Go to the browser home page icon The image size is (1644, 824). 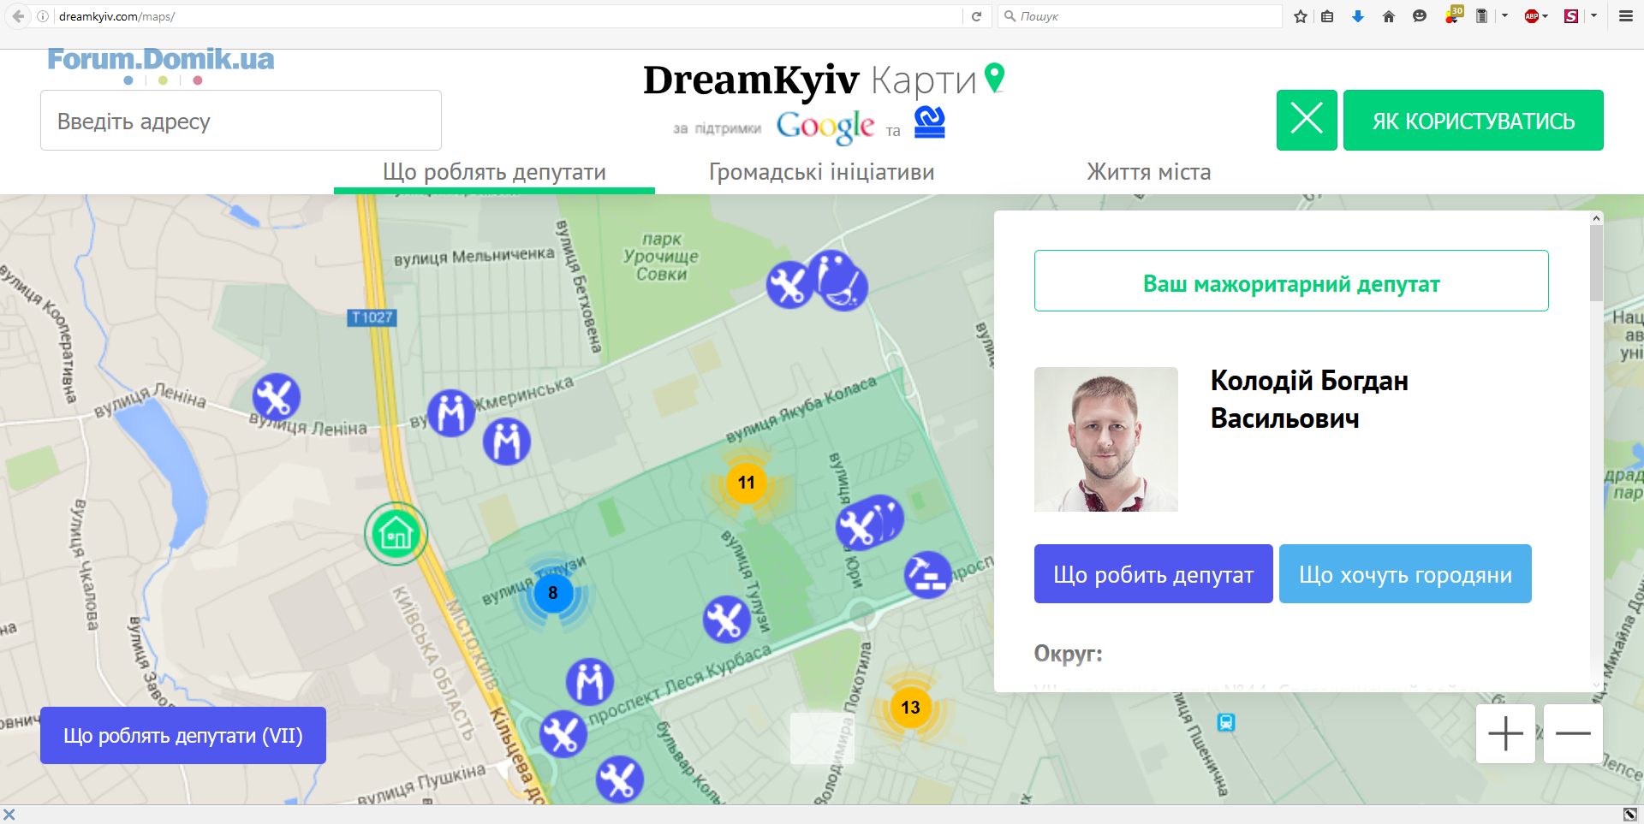pos(1389,16)
